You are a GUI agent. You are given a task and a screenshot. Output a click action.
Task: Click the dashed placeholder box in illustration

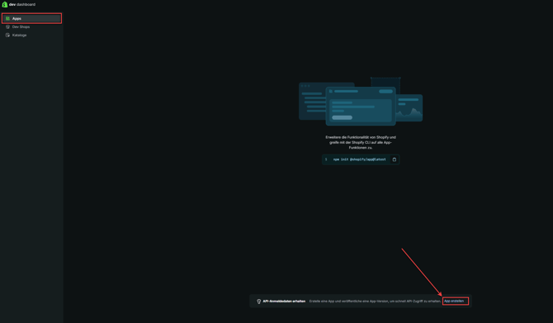pos(385,83)
